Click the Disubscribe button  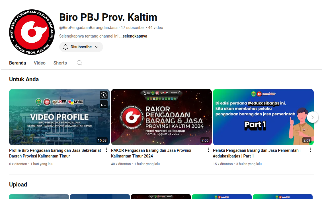[81, 47]
